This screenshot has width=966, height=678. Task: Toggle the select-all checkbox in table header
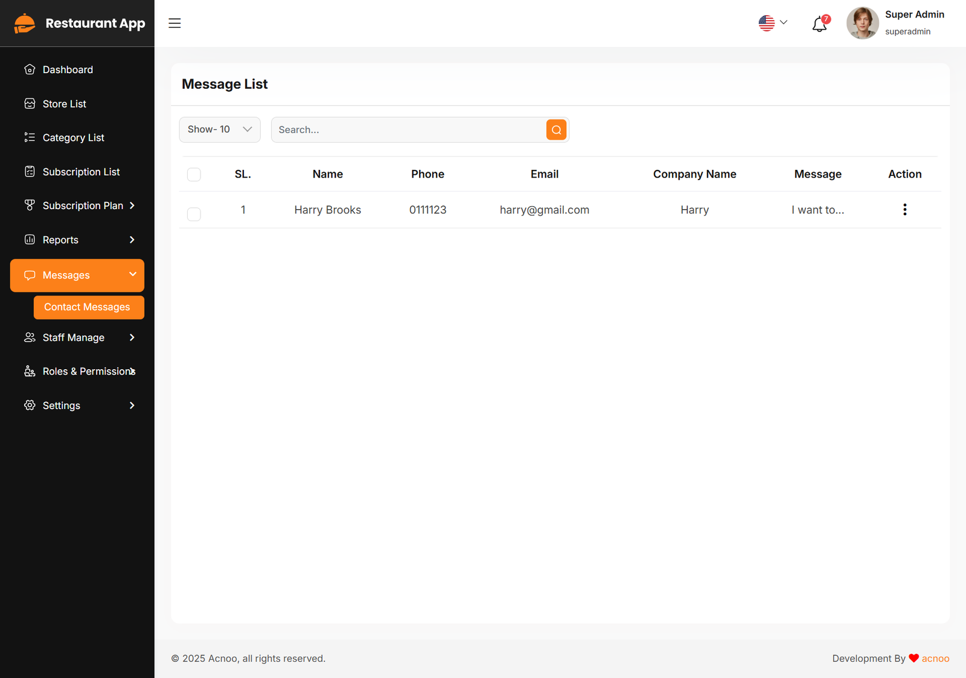click(194, 175)
